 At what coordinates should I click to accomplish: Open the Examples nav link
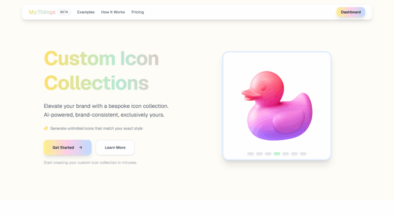pyautogui.click(x=86, y=12)
